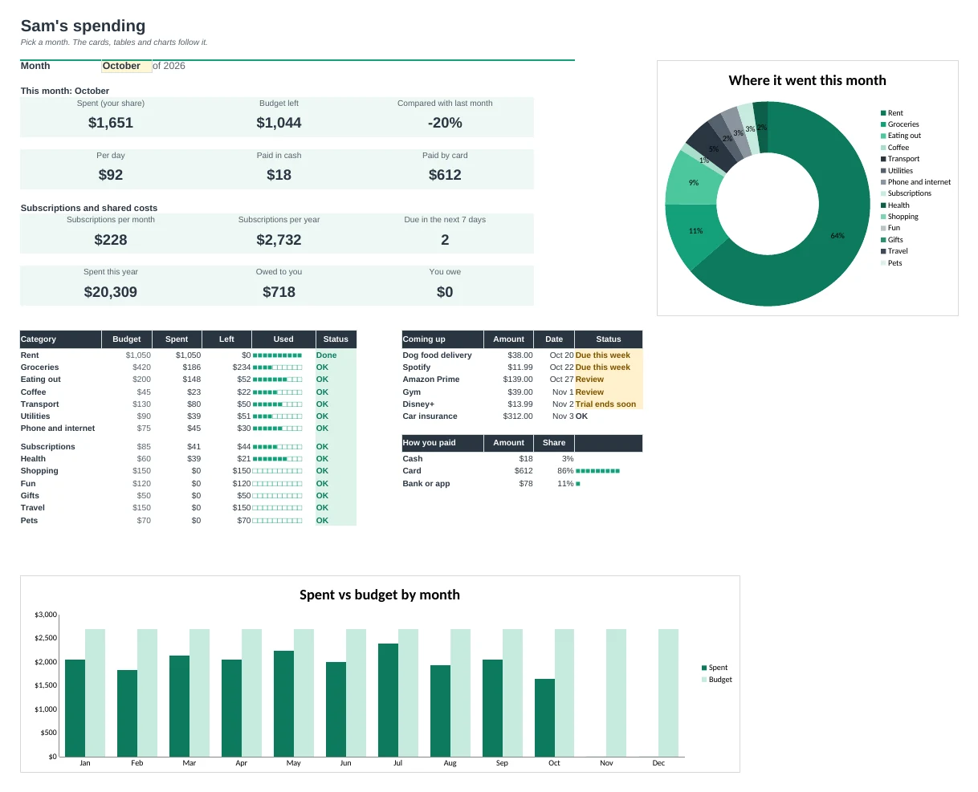Click the $92 Per day value

coord(111,175)
